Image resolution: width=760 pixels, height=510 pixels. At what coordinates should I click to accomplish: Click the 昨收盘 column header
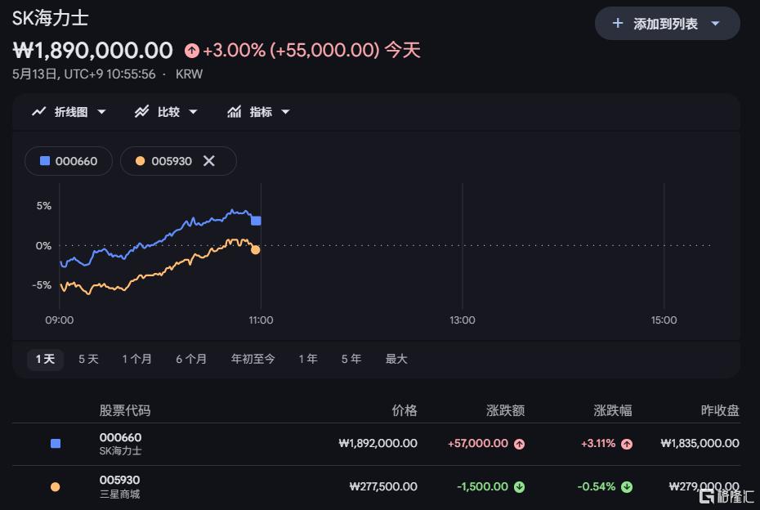pos(720,410)
